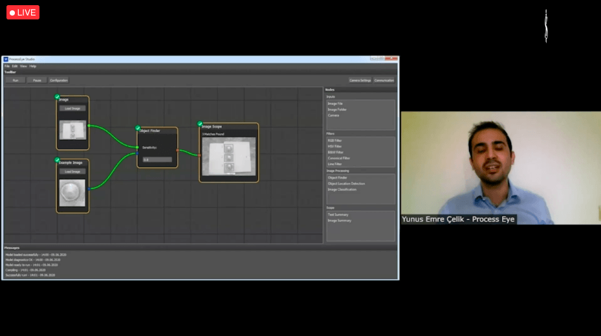Click the red LIVE badge
This screenshot has width=601, height=336.
[x=23, y=12]
